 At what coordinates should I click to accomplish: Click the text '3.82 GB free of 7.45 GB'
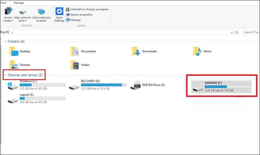click(x=219, y=91)
